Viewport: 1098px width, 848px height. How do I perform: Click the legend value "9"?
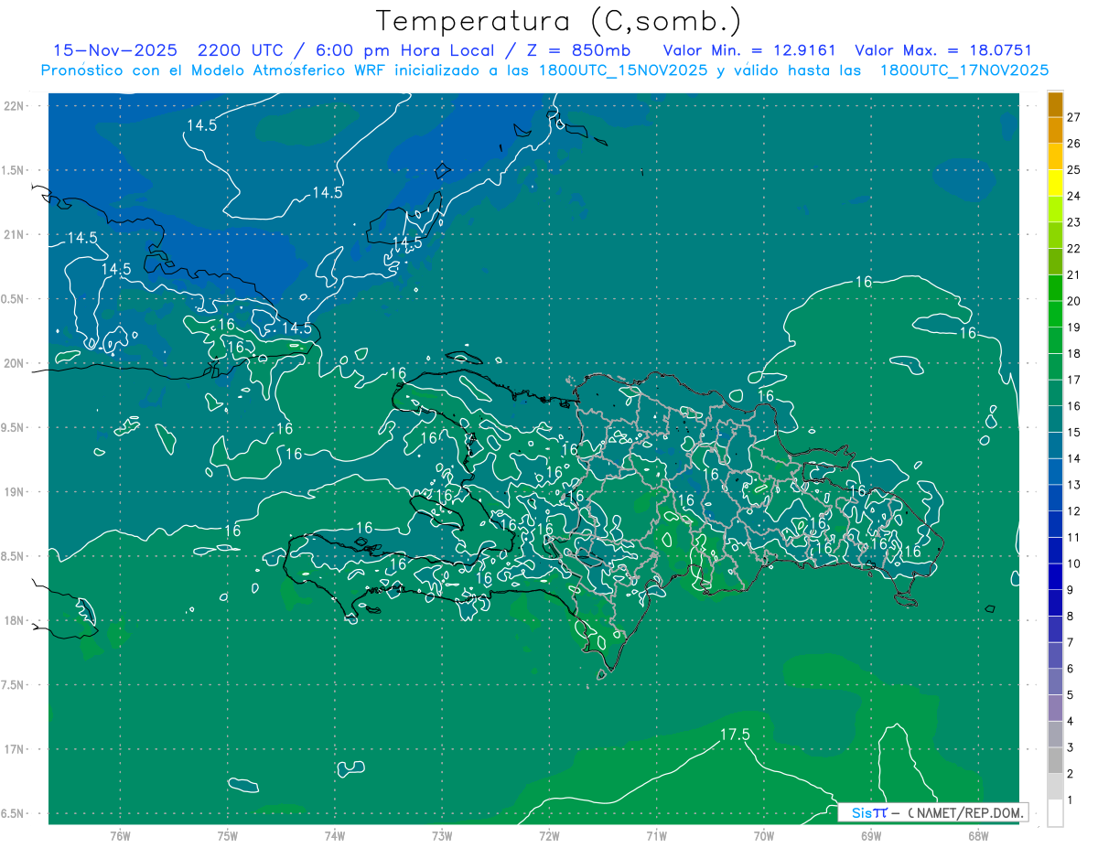pyautogui.click(x=1071, y=590)
